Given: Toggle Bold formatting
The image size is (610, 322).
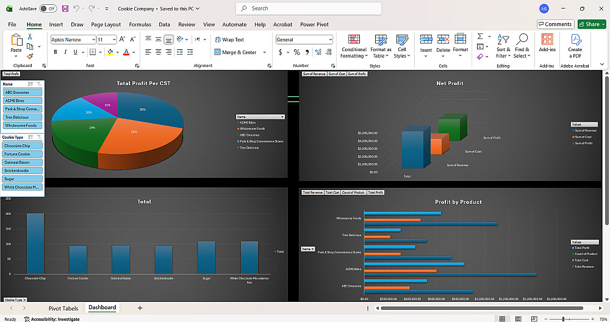Looking at the screenshot, I should (x=56, y=52).
